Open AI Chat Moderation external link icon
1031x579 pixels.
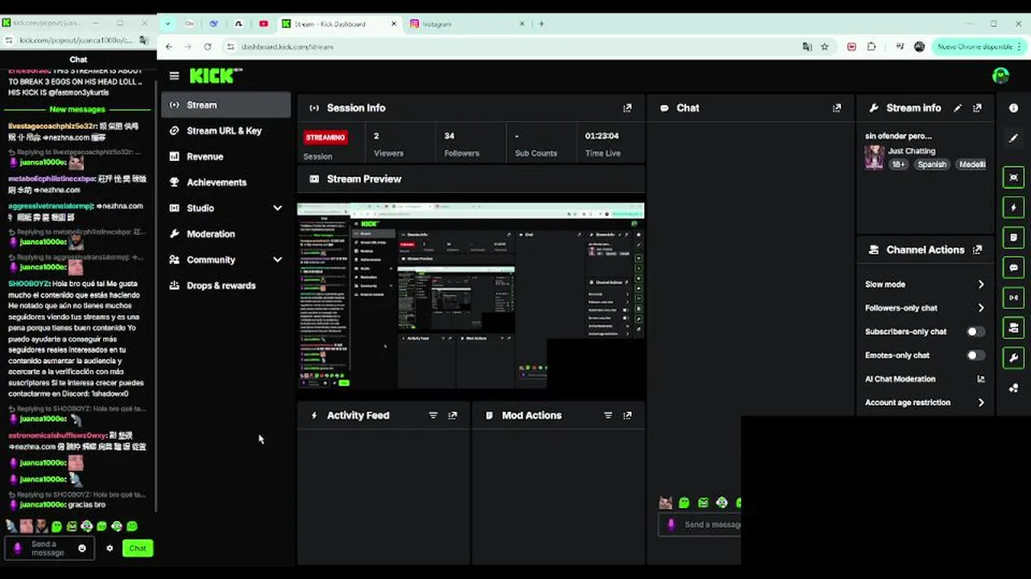click(981, 379)
